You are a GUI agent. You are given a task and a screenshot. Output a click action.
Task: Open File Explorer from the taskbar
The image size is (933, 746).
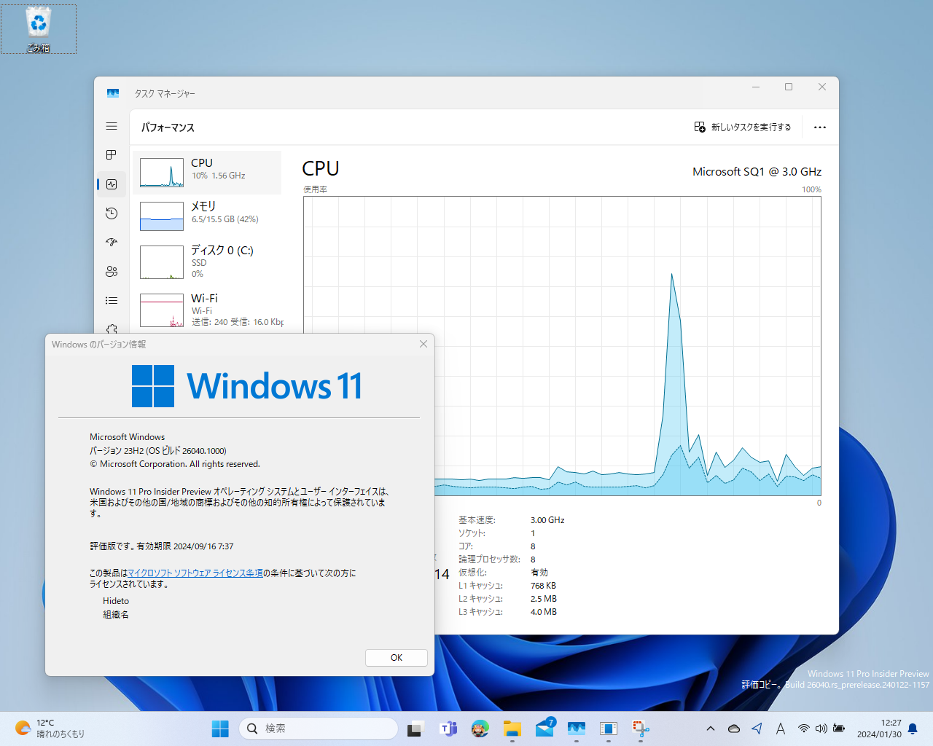pyautogui.click(x=512, y=729)
